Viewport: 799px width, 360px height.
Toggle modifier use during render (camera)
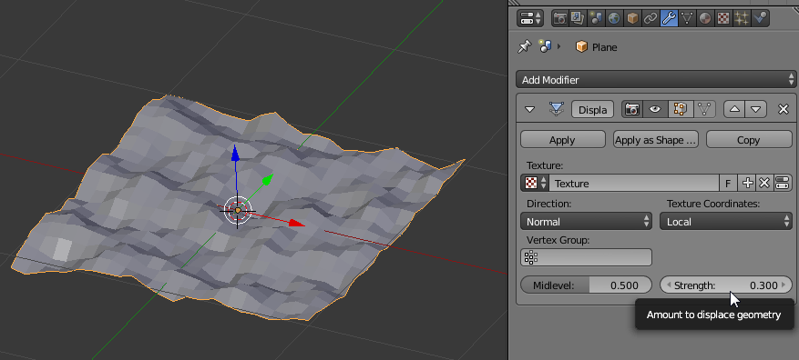[x=632, y=109]
